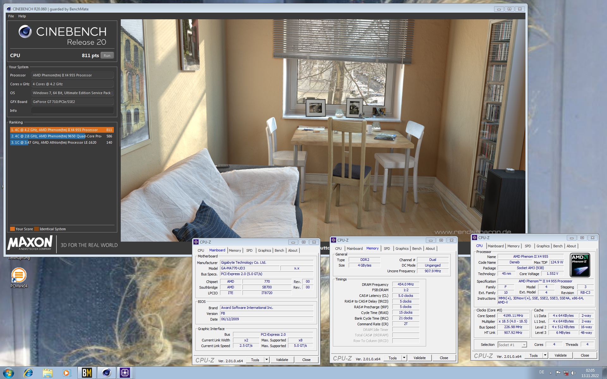Click Validate in rightmost CPU-Z window

(561, 355)
